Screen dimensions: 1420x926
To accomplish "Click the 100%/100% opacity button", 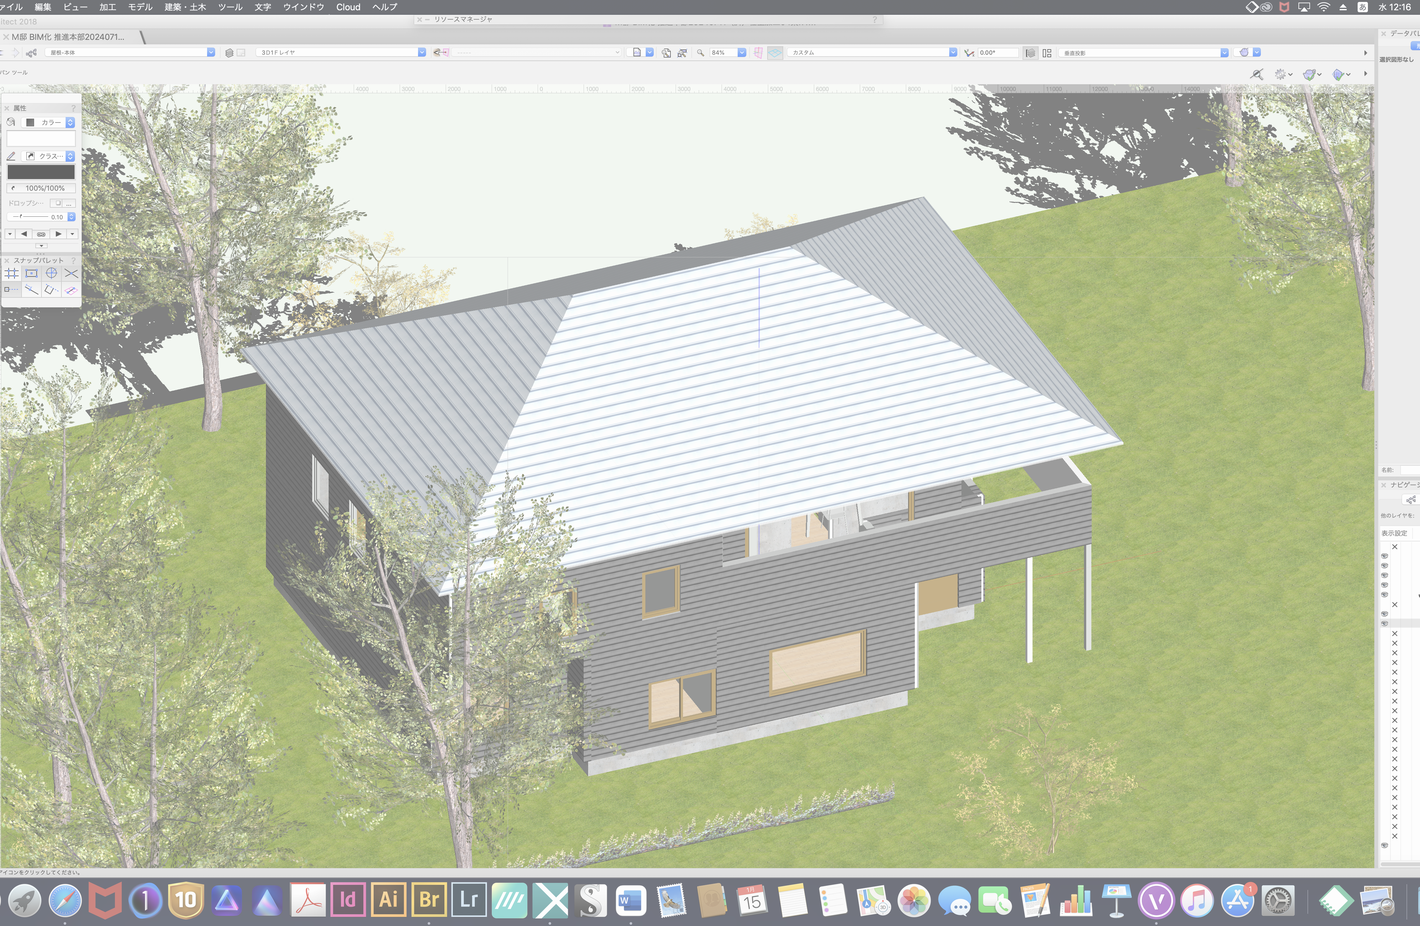I will (x=41, y=188).
